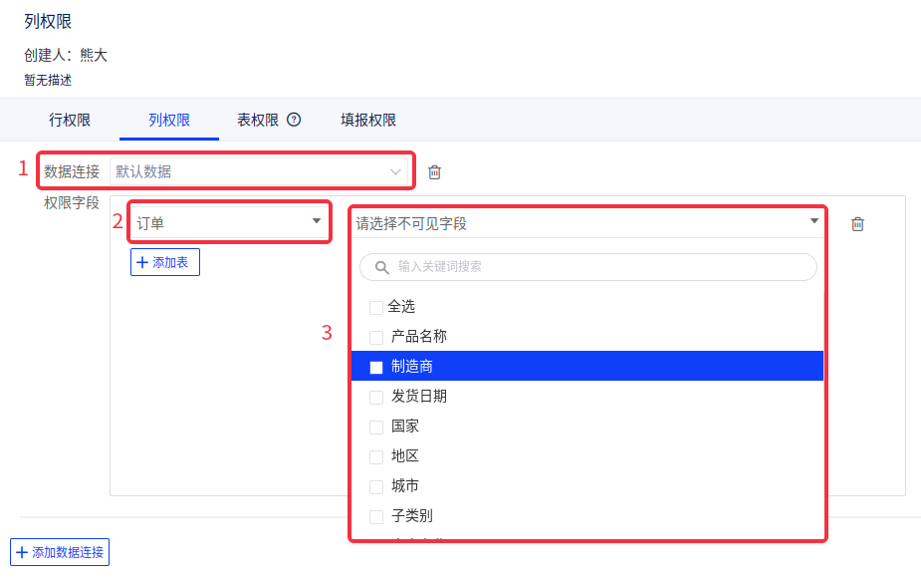This screenshot has height=580, width=921.
Task: Open the 填报权限 tab
Action: point(368,120)
